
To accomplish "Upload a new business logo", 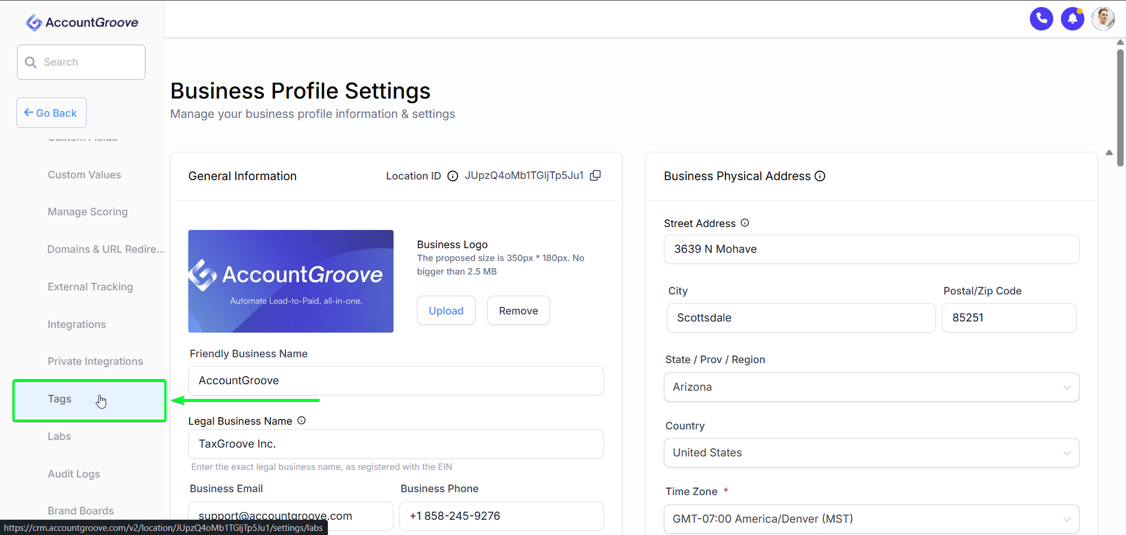I will [x=446, y=310].
